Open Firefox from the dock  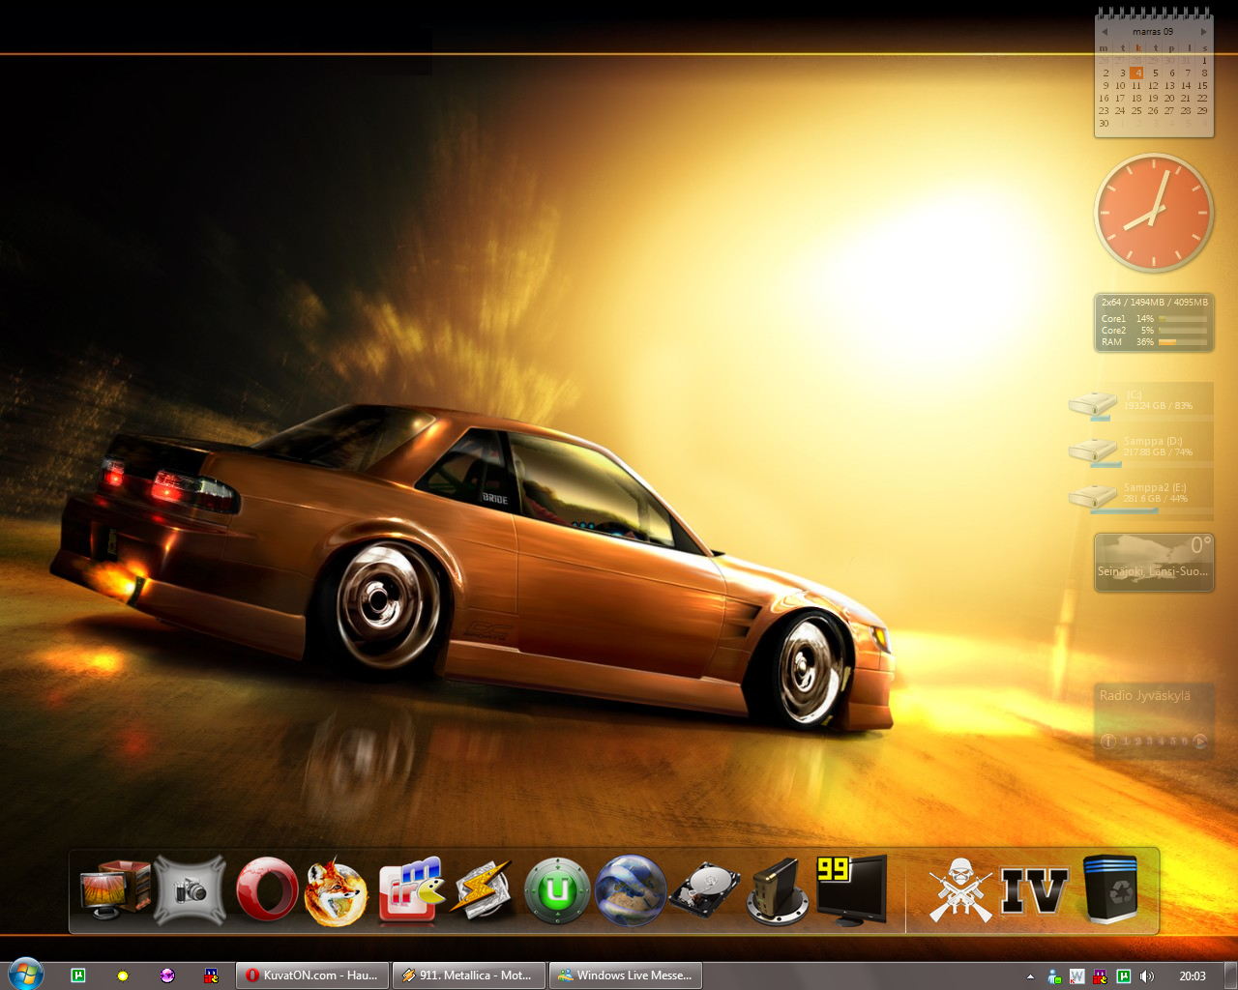coord(336,891)
